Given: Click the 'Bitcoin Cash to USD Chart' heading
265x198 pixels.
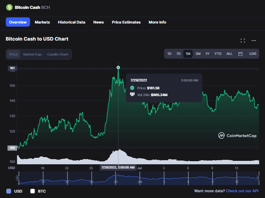Looking at the screenshot, I should pyautogui.click(x=37, y=39).
